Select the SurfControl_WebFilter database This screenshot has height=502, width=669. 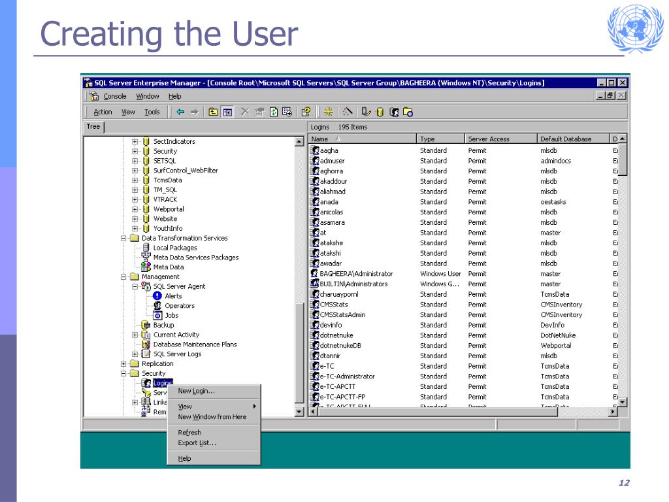186,171
